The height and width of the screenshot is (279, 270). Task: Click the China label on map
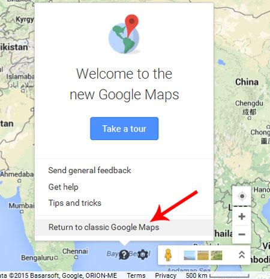pos(247,82)
